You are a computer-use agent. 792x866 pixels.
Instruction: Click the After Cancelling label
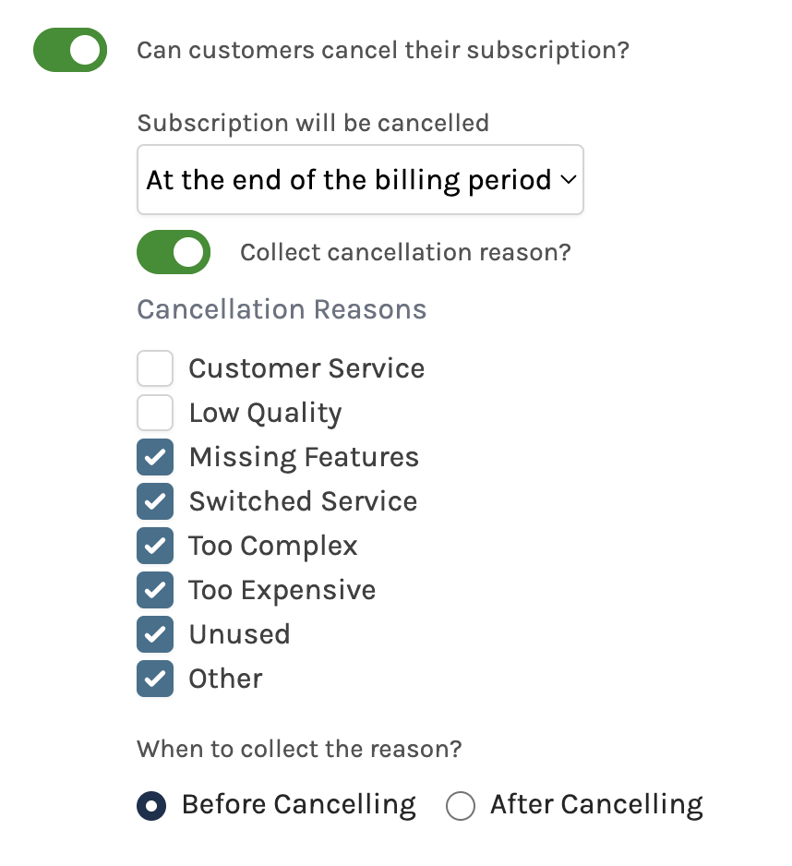596,805
